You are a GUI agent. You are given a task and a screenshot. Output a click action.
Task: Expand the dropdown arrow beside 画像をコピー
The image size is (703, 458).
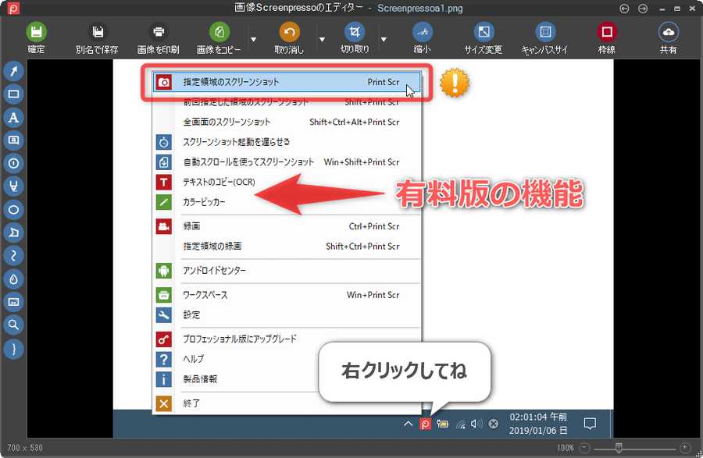[253, 39]
